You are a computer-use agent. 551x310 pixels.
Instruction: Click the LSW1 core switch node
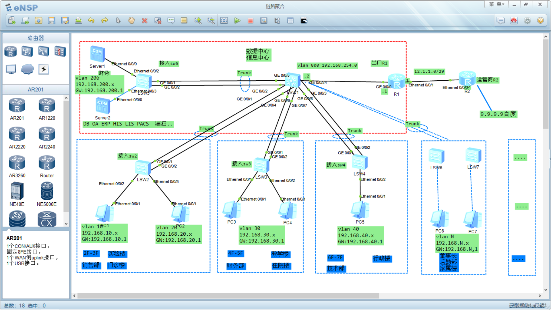(x=292, y=80)
